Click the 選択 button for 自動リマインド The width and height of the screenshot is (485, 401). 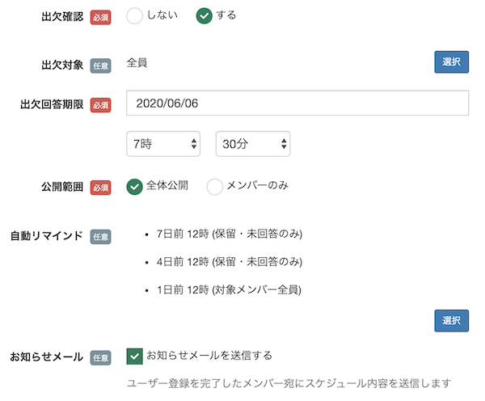451,320
